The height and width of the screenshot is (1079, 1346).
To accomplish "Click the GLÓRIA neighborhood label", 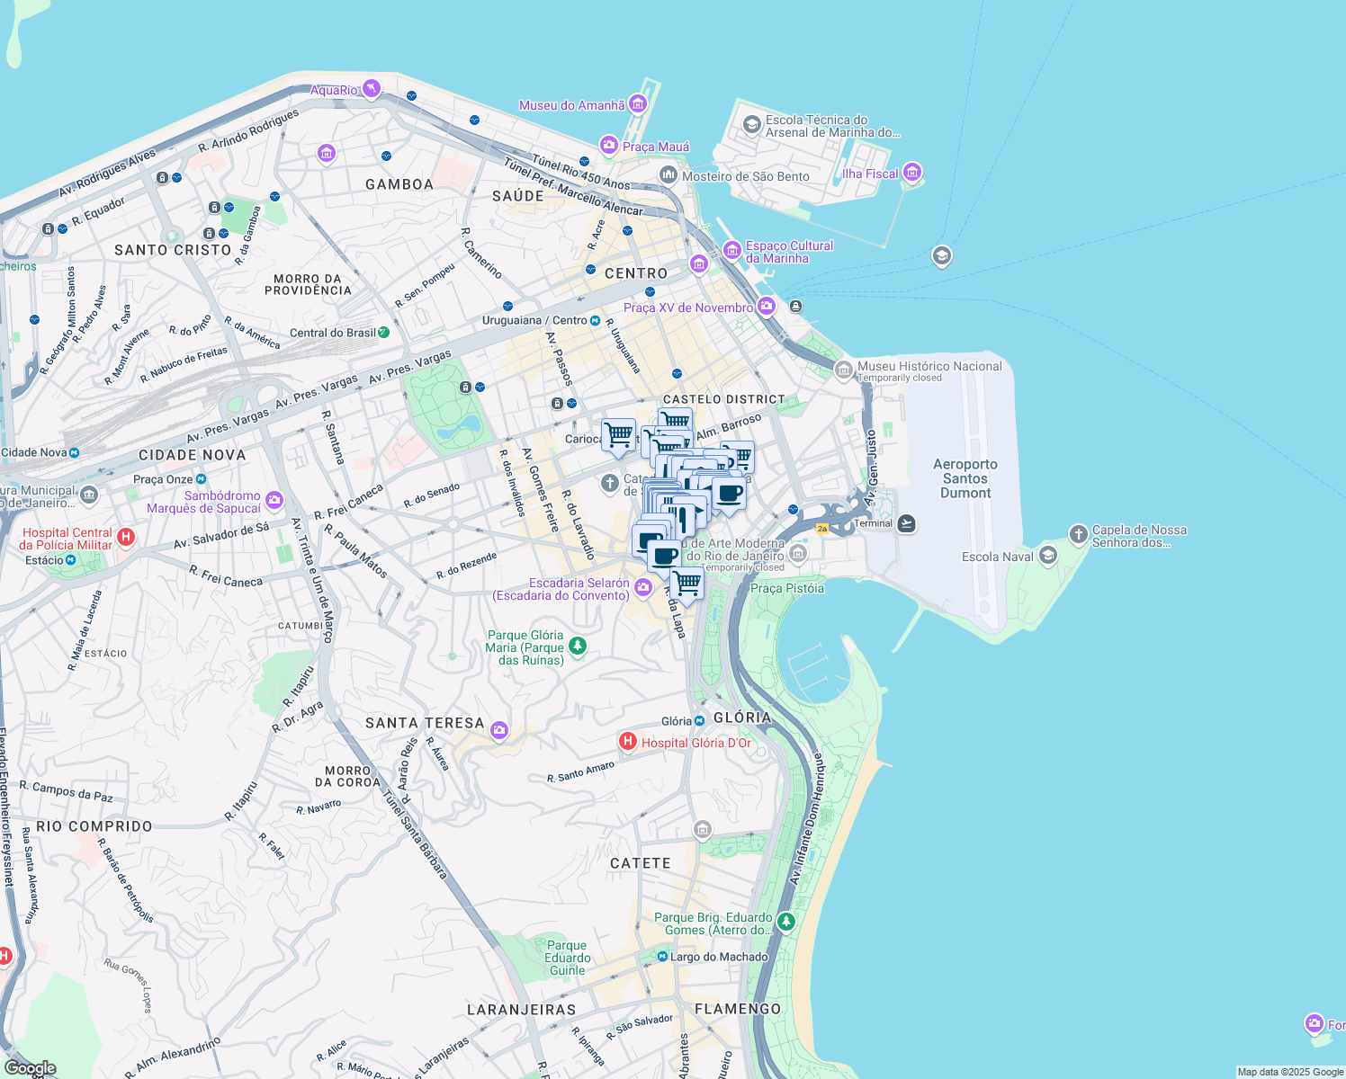I will 742,718.
